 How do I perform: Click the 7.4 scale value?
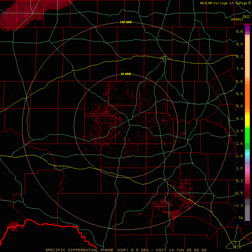click(x=239, y=69)
